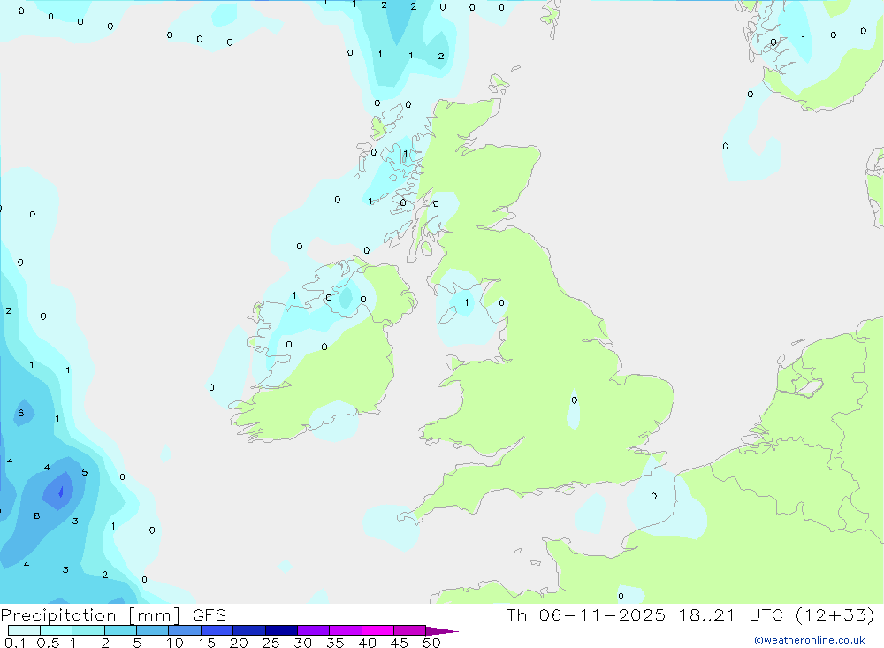Click the 20–25 mm legend color swatch

coord(248,630)
